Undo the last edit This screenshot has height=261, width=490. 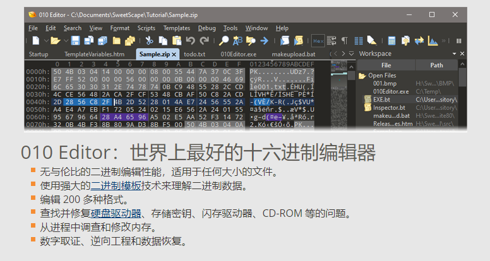190,40
